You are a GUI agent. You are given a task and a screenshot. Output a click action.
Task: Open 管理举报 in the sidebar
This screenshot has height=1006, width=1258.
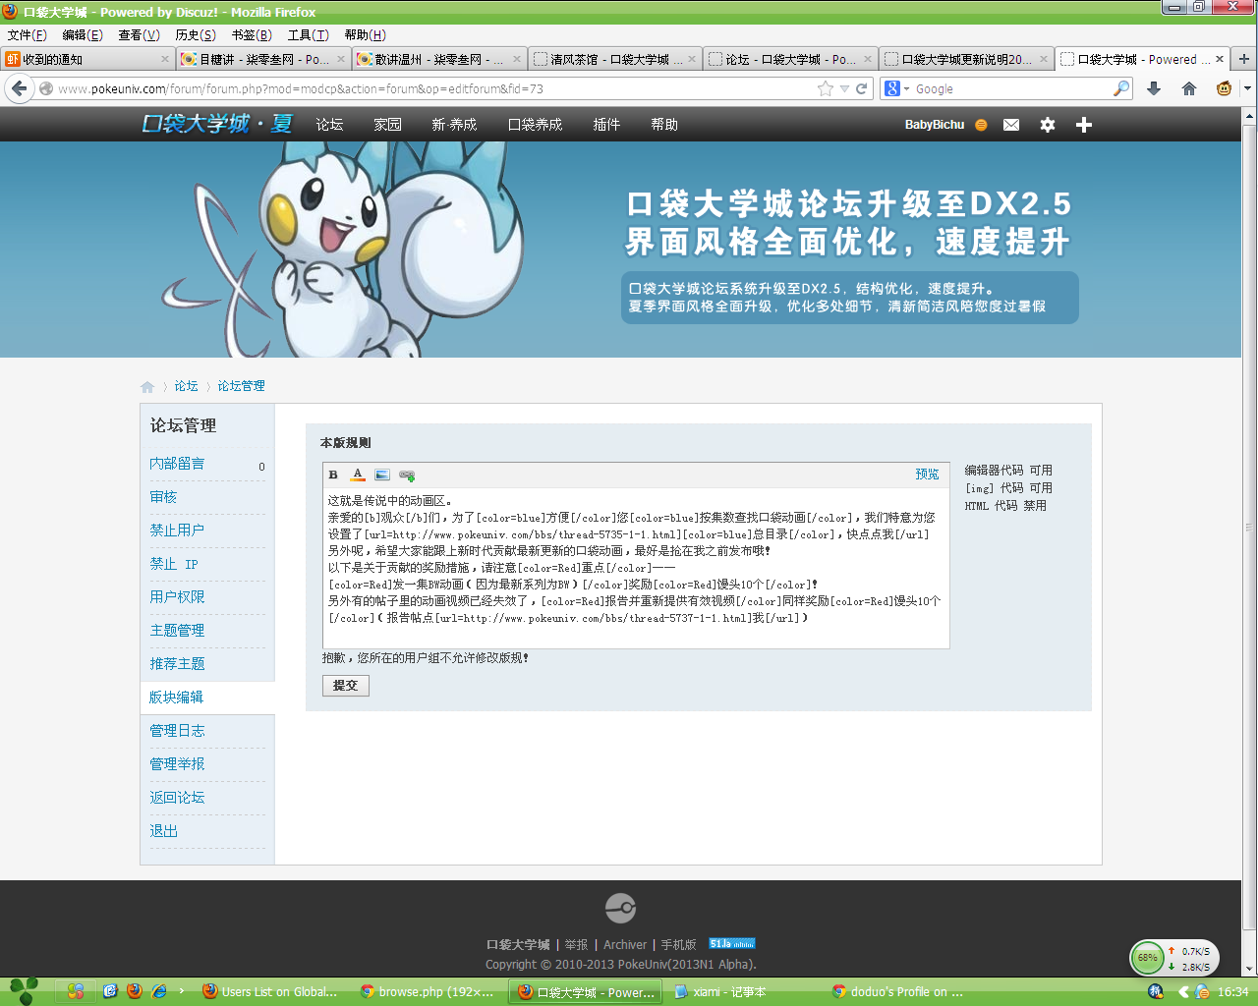click(177, 764)
